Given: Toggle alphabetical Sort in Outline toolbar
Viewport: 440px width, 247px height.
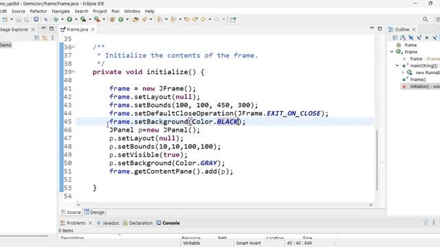Looking at the screenshot, I should (x=403, y=38).
